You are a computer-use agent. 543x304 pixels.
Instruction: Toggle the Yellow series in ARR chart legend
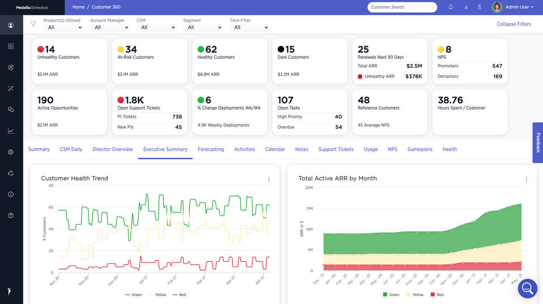click(415, 294)
